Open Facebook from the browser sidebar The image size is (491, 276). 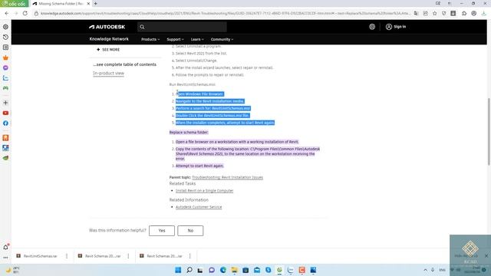(5, 123)
